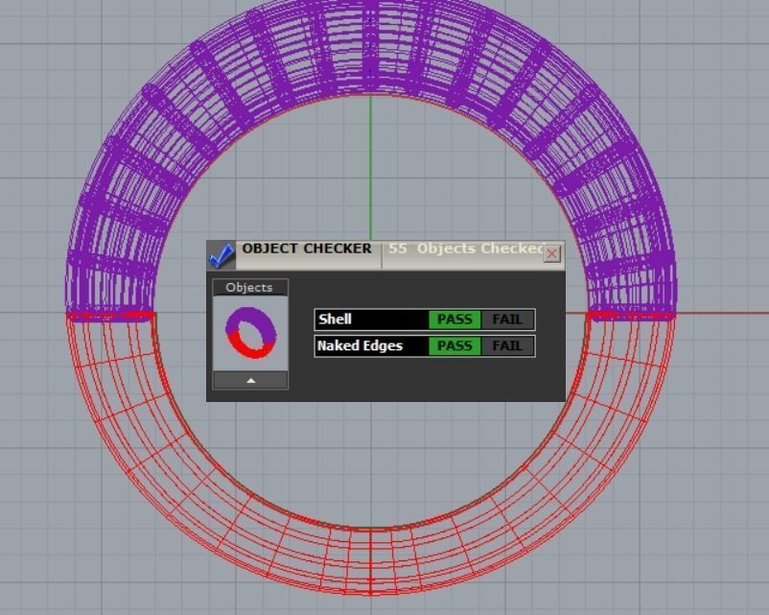This screenshot has height=615, width=769.
Task: Close the Object Checker dialog
Action: (551, 253)
